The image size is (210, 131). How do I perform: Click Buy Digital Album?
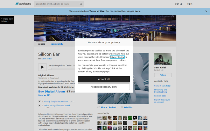(51, 92)
